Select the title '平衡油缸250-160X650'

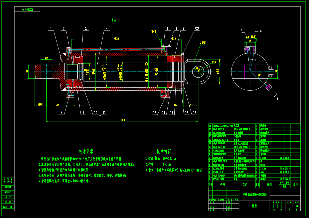254,195
